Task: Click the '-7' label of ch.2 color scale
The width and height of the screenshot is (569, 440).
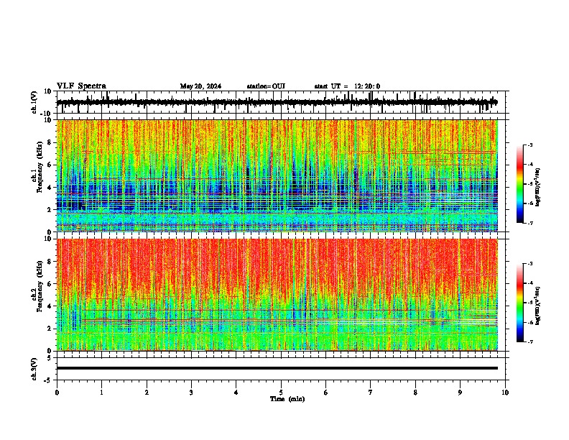Action: [529, 342]
